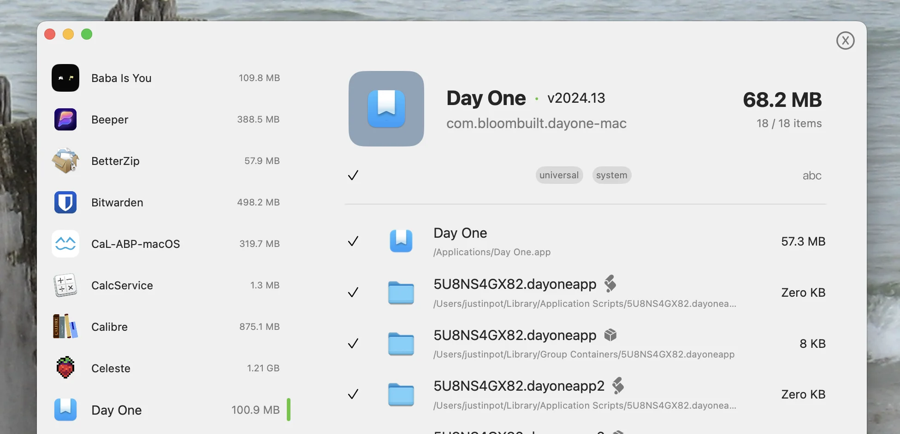
Task: Click the universal tag
Action: pyautogui.click(x=559, y=175)
